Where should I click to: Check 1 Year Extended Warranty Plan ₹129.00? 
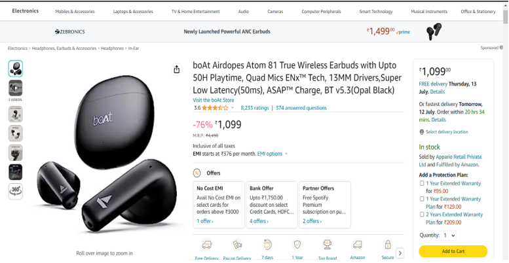click(422, 199)
